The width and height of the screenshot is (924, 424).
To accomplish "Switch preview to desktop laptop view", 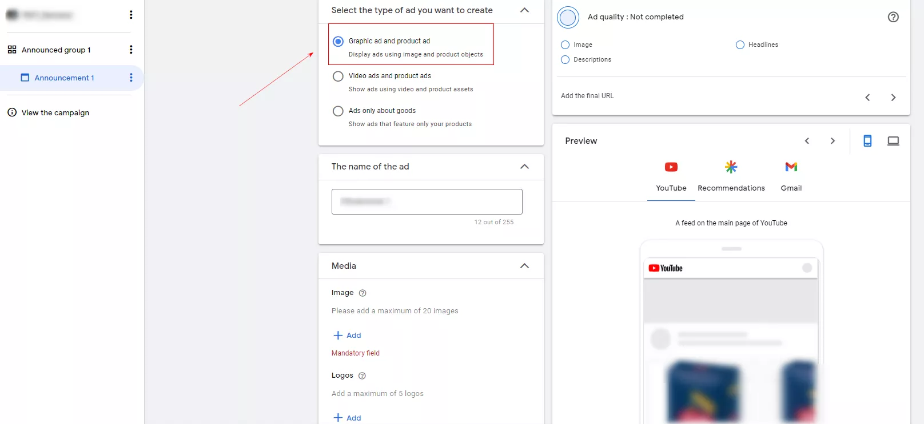I will 893,141.
